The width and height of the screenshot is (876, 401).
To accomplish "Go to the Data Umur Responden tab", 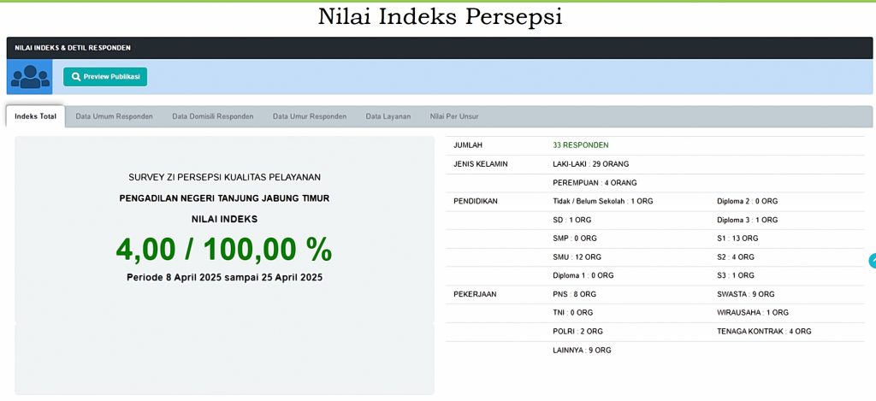I will (x=309, y=116).
